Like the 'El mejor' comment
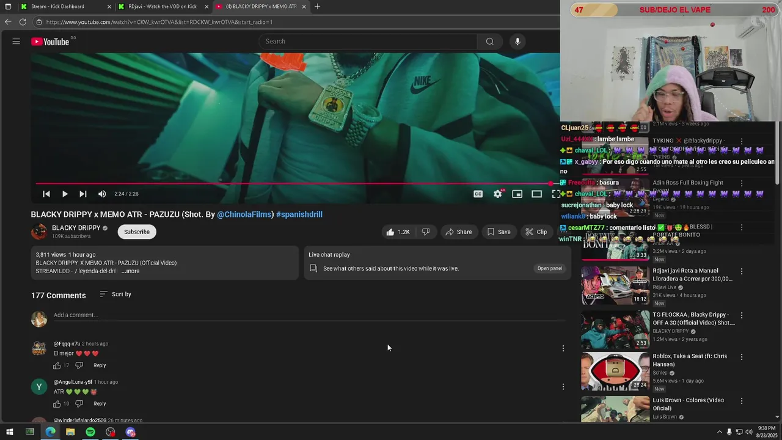 coord(57,365)
